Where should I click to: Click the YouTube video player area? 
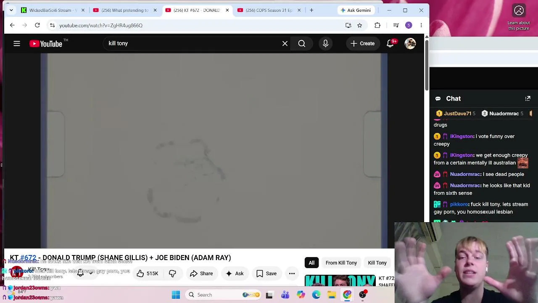coord(214,151)
